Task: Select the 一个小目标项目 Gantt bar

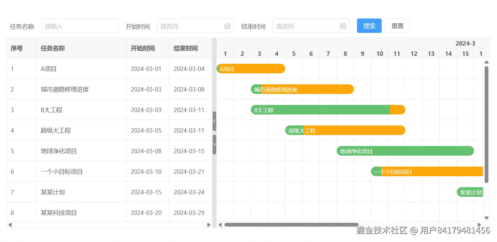Action: pos(427,171)
